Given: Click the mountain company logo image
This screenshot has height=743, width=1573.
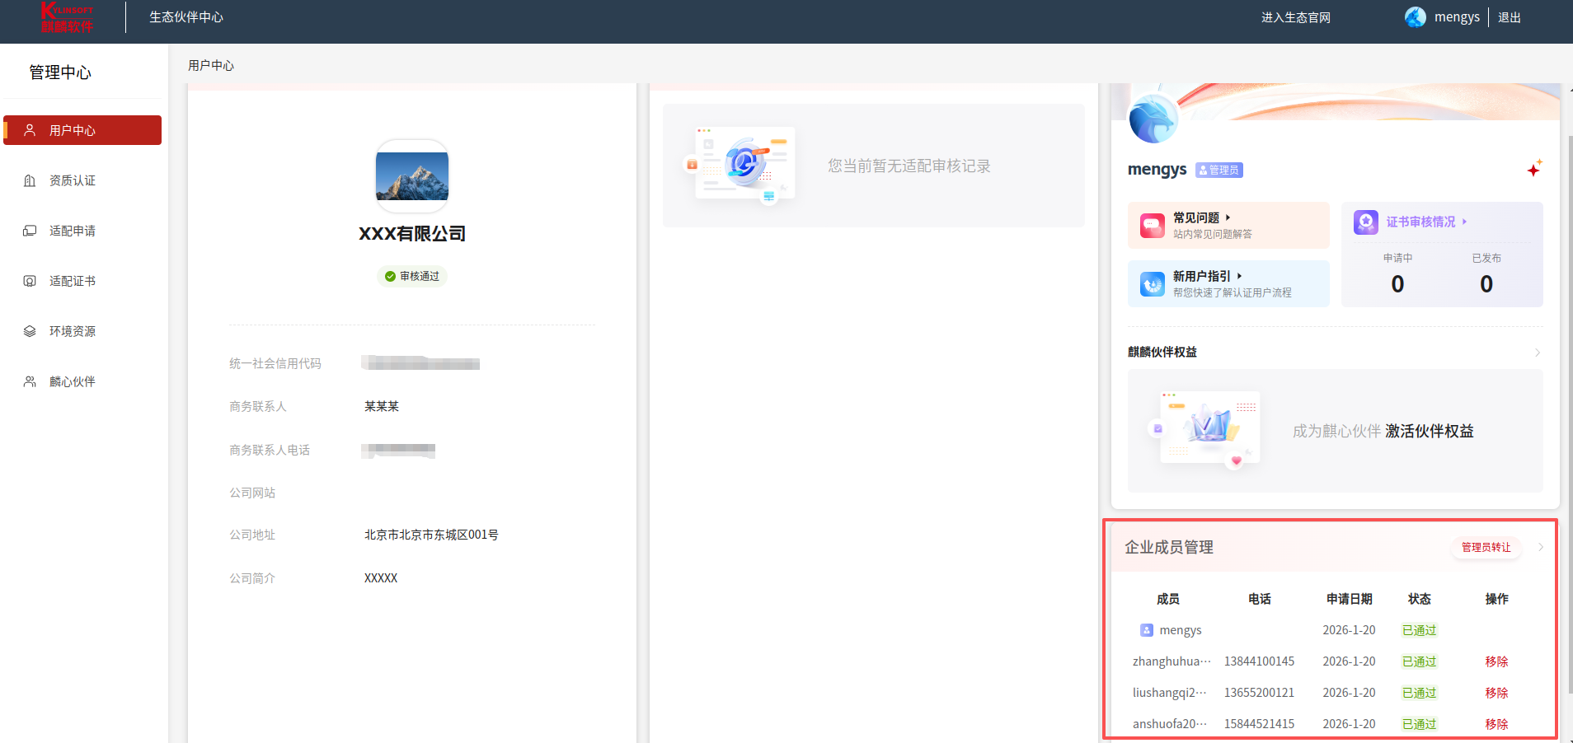Looking at the screenshot, I should click(412, 176).
